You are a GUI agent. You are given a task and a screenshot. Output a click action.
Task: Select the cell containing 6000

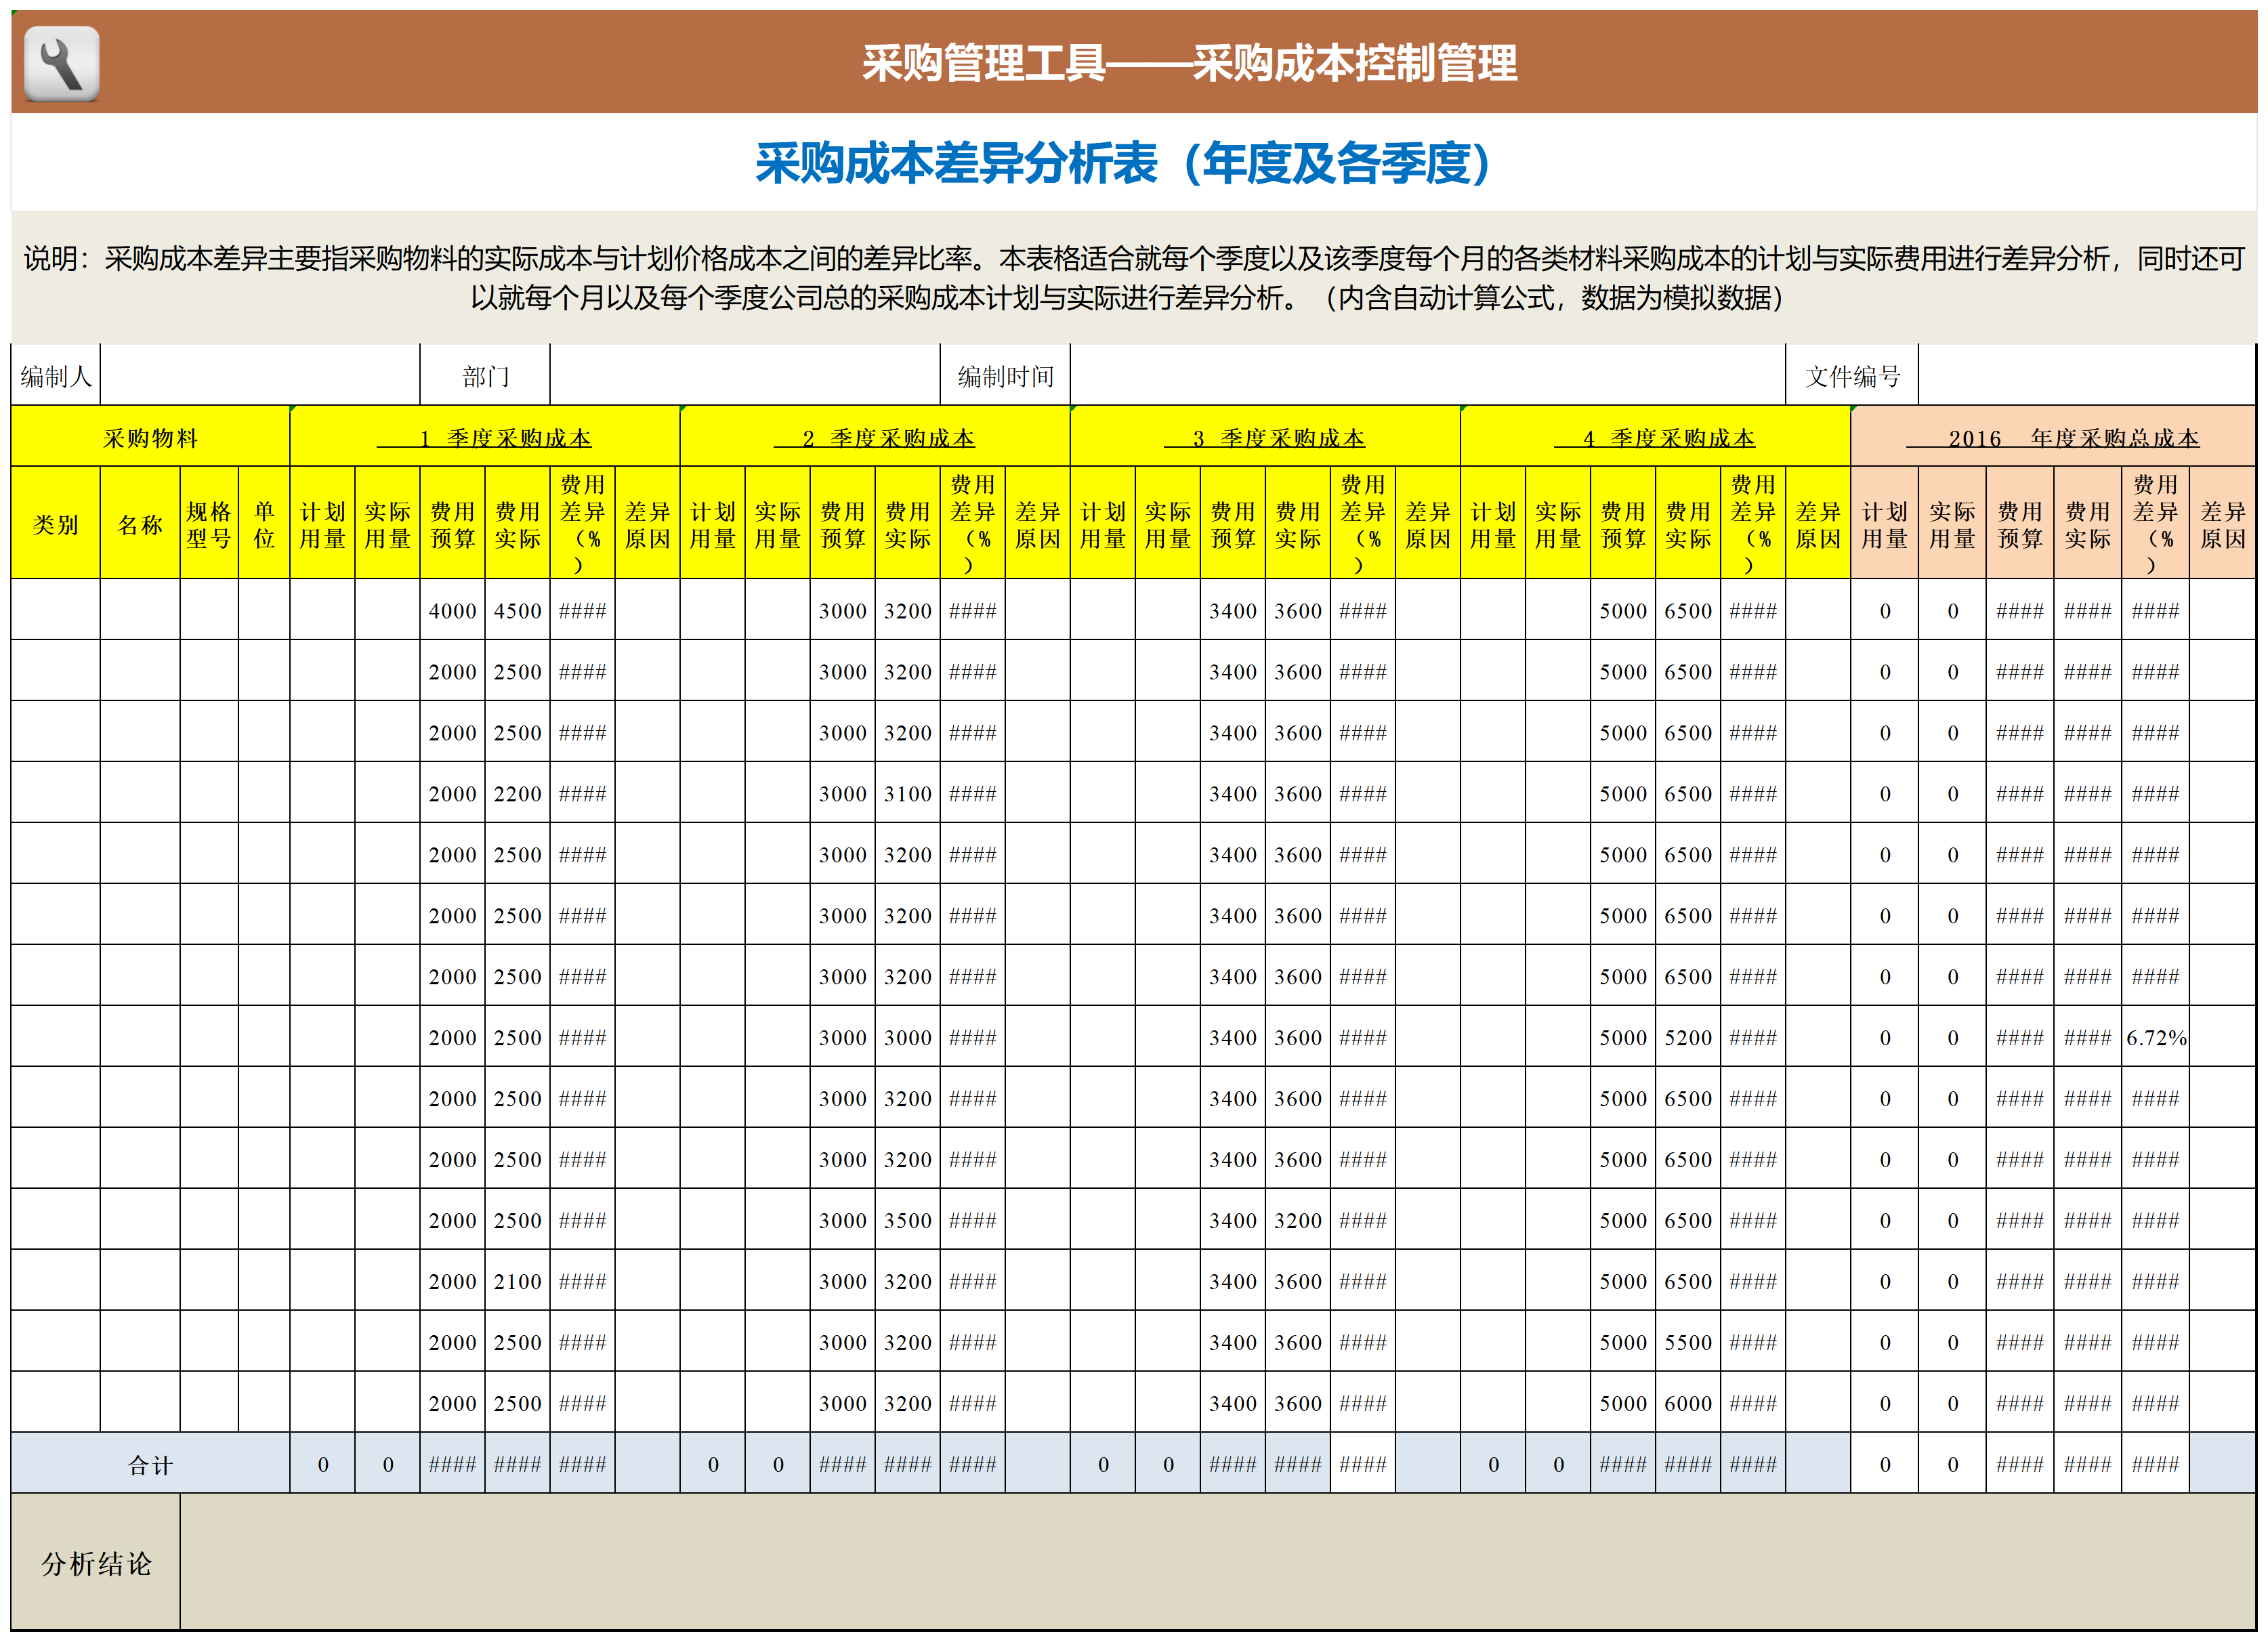(1688, 1403)
